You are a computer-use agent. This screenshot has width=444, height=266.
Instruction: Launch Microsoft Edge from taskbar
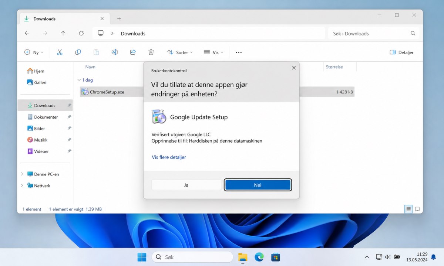pos(259,257)
